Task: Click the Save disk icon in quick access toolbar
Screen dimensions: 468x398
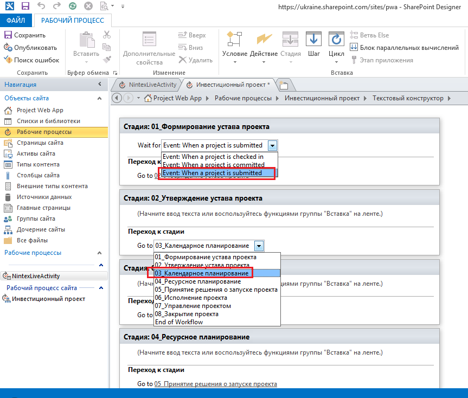Action: click(x=25, y=6)
